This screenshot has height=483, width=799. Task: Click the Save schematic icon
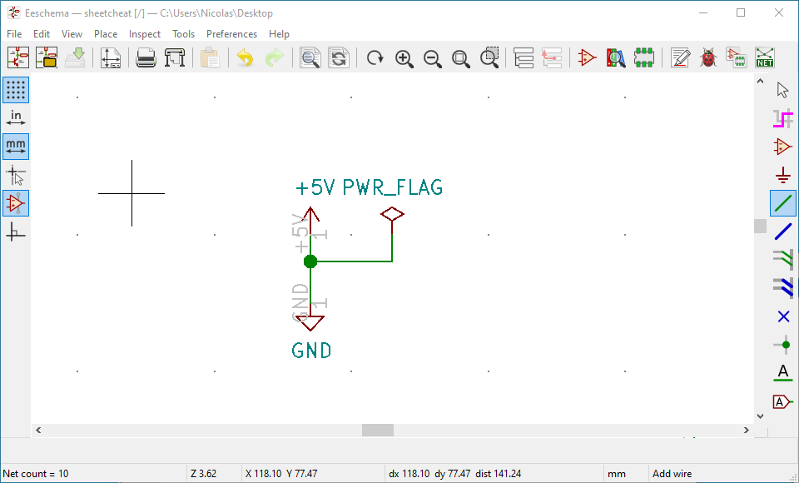[x=75, y=57]
